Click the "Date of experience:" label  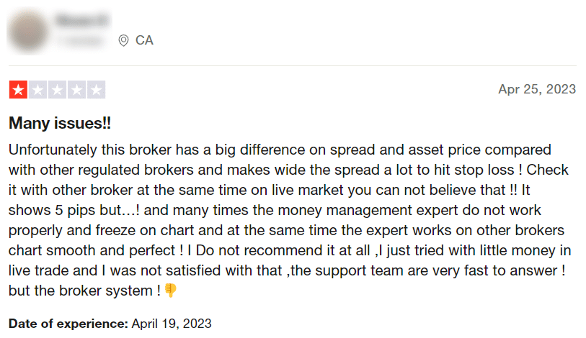pos(68,324)
